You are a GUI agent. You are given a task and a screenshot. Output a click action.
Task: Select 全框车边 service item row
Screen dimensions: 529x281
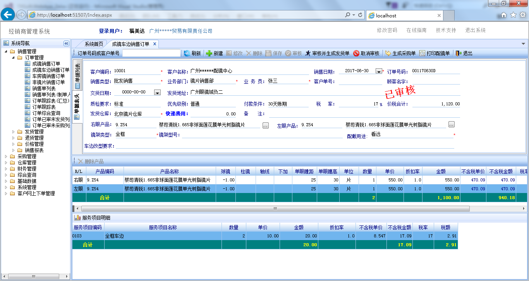265,235
